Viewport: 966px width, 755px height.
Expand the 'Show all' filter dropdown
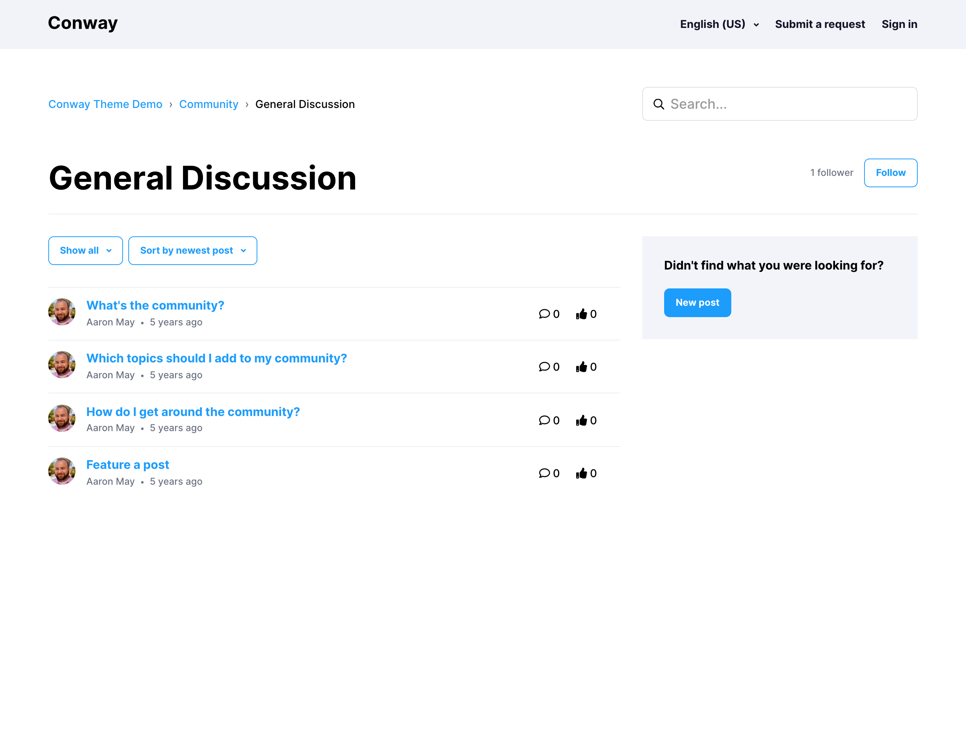pyautogui.click(x=85, y=251)
